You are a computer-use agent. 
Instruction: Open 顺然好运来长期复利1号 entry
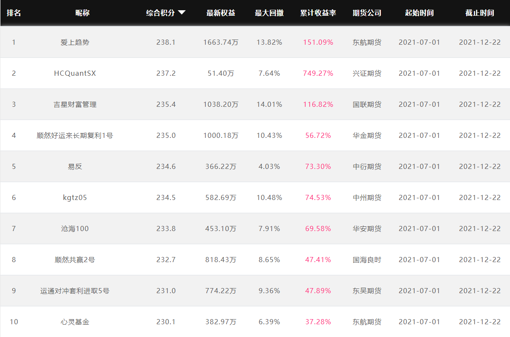pos(75,135)
